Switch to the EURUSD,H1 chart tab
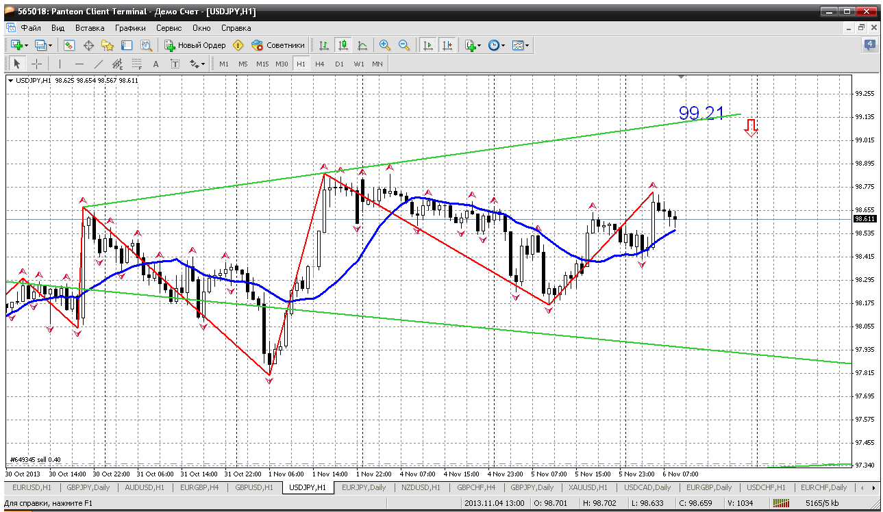This screenshot has height=512, width=883. [32, 487]
